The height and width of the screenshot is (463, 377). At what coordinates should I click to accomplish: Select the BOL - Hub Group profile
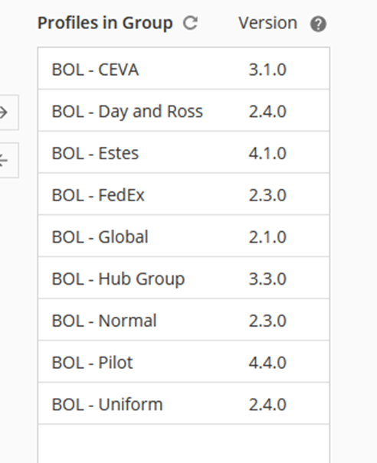pyautogui.click(x=184, y=278)
